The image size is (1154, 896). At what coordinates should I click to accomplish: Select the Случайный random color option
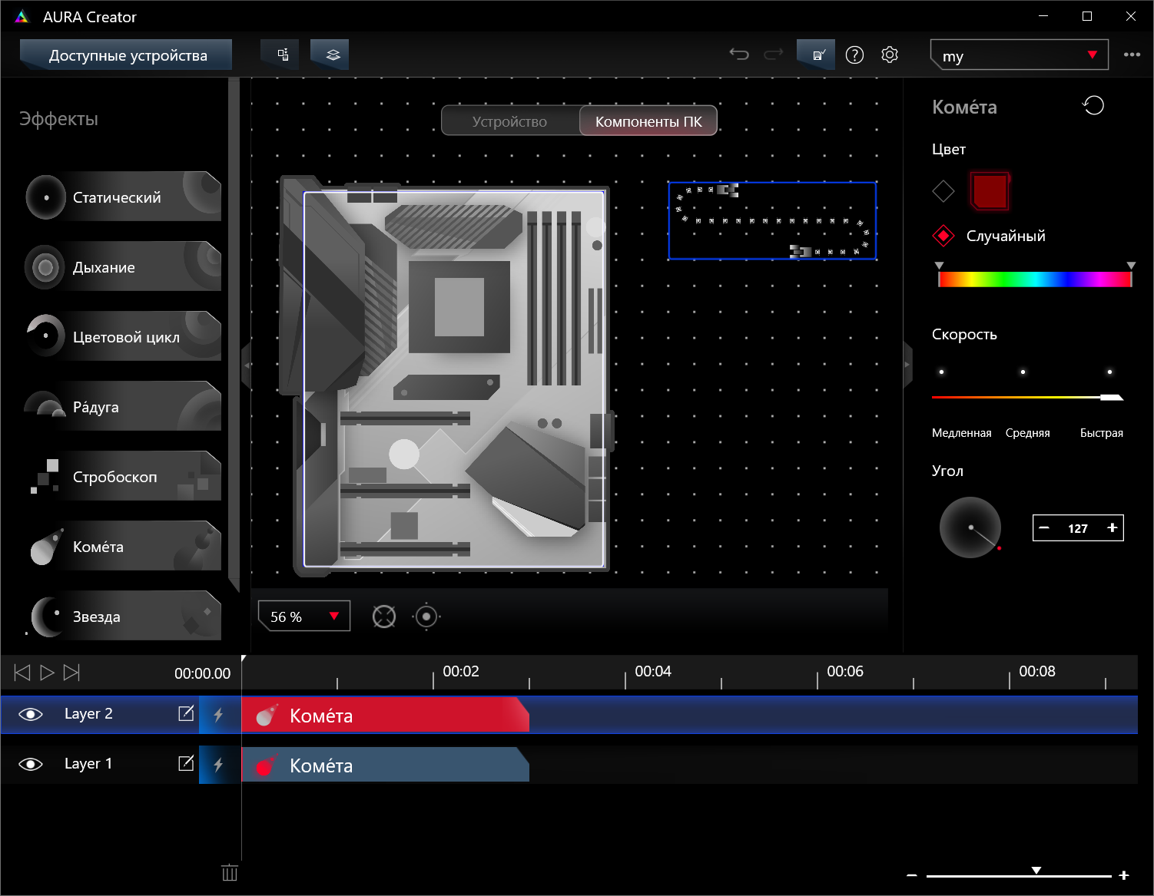[943, 236]
